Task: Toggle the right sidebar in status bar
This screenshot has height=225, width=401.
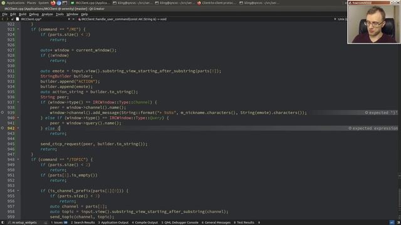Action: tap(398, 222)
